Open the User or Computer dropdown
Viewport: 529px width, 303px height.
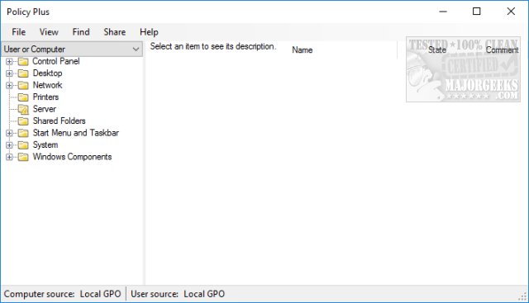click(72, 50)
